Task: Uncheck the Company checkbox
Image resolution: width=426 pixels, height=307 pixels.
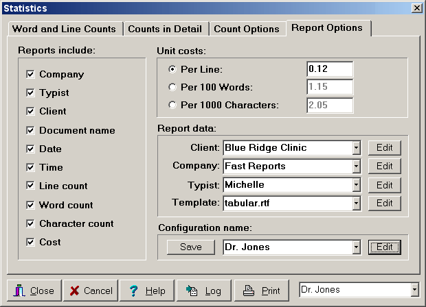Action: pyautogui.click(x=30, y=74)
